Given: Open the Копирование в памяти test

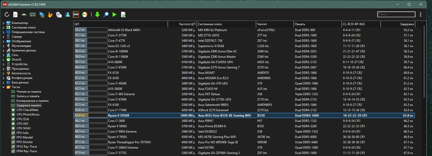Looking at the screenshot, I should coord(33,101).
